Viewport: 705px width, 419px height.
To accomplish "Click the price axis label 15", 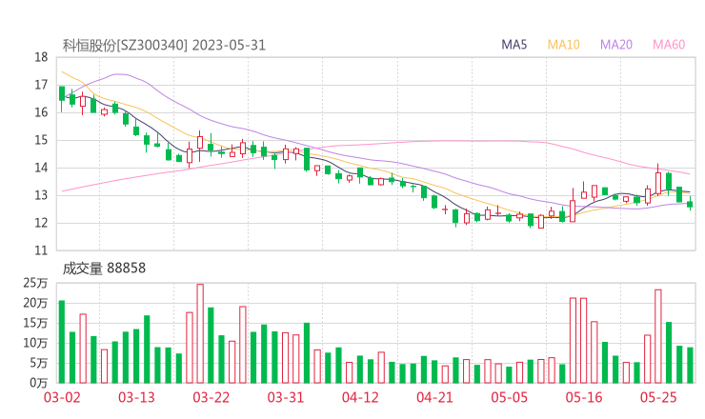I will [41, 140].
